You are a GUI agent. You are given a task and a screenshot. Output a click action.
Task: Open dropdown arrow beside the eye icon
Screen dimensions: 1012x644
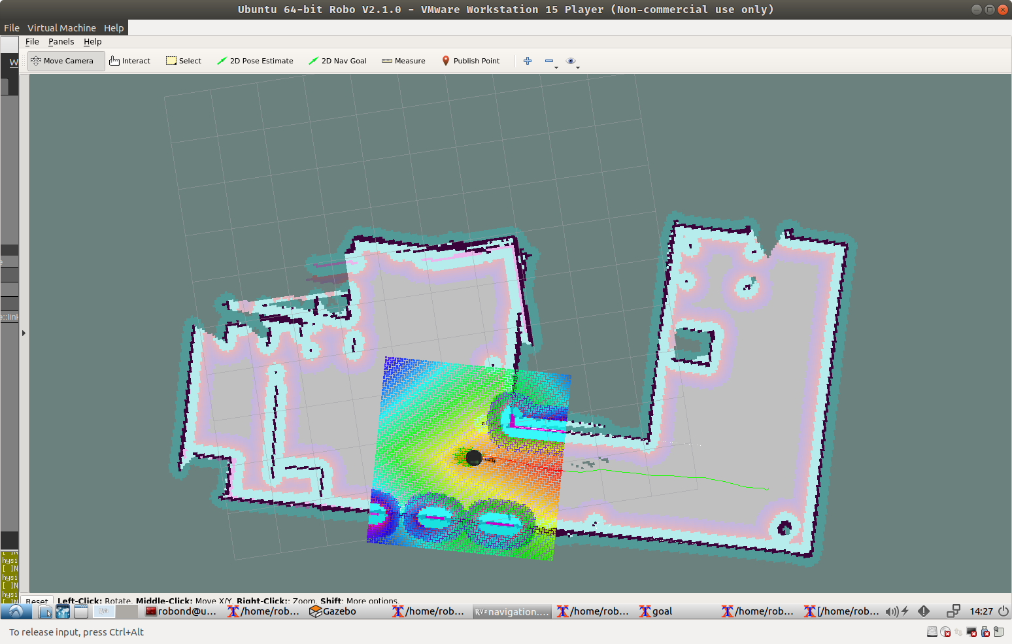pyautogui.click(x=578, y=67)
